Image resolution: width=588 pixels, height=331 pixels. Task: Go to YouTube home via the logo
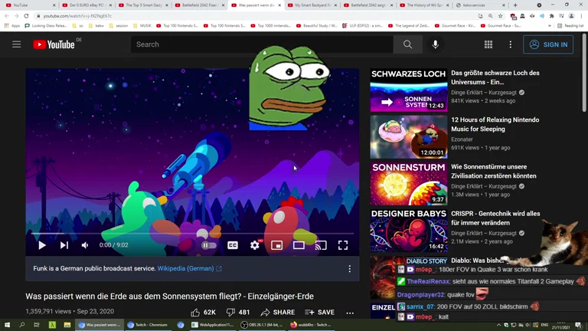click(x=54, y=44)
